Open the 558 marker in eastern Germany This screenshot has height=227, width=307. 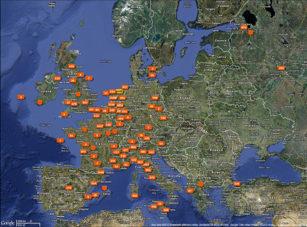coord(155,98)
